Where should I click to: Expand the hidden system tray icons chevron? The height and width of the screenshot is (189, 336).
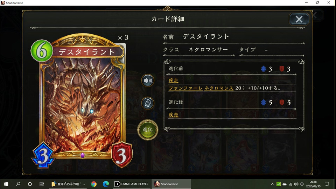273,184
